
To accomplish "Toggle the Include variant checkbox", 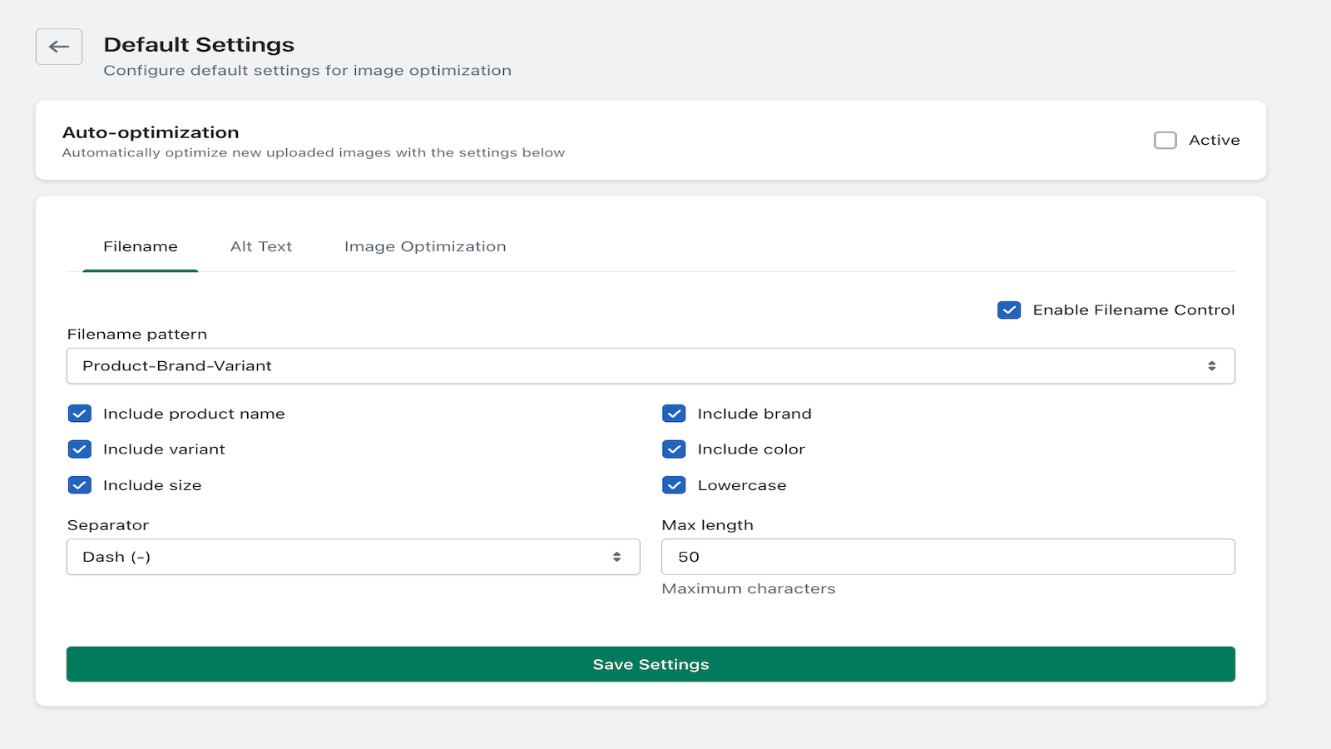I will (79, 449).
